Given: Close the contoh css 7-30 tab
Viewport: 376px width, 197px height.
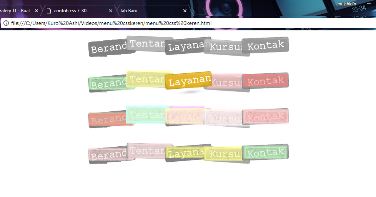Looking at the screenshot, I should (x=111, y=11).
